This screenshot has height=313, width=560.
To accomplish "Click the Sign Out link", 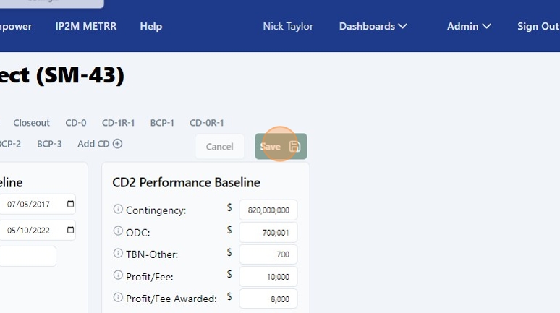I will coord(538,26).
